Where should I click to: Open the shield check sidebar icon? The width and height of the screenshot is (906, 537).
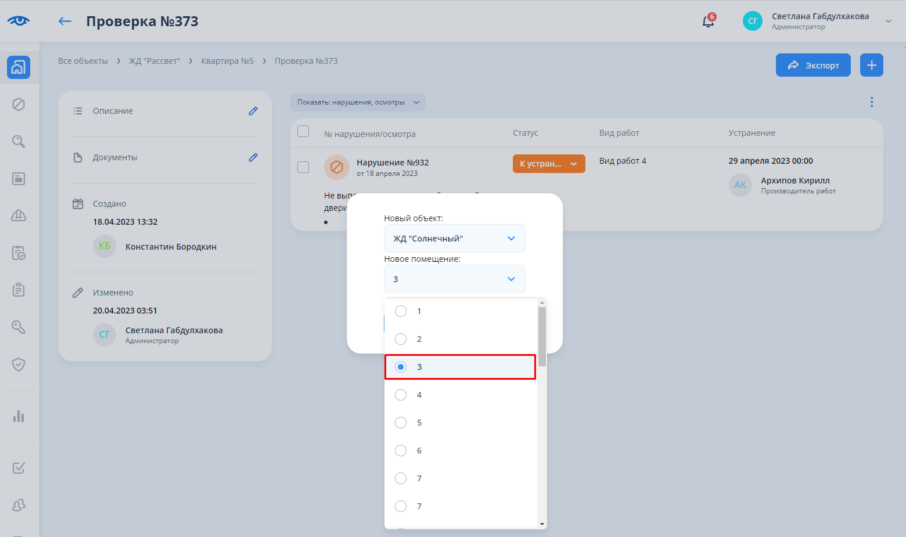tap(19, 365)
